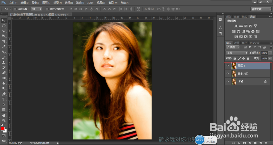This screenshot has height=145, width=273.
Task: Toggle lock all (padlock icon) next to 锁定
Action: (248, 59)
